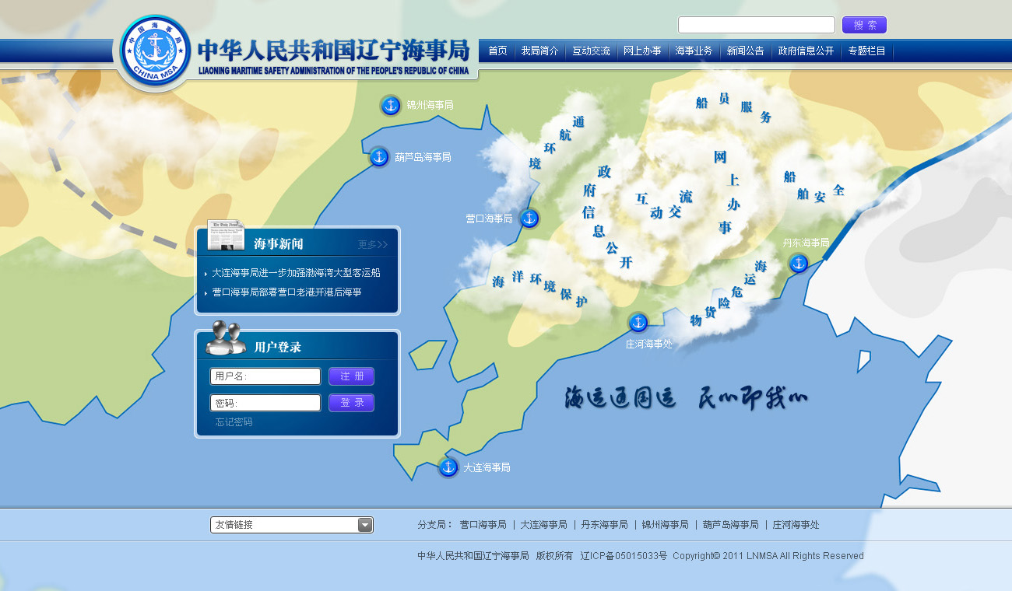Viewport: 1012px width, 591px height.
Task: Click footer link 营口海事局
Action: (483, 525)
